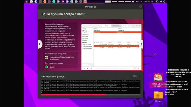Open the power menu icon

click(x=164, y=1)
